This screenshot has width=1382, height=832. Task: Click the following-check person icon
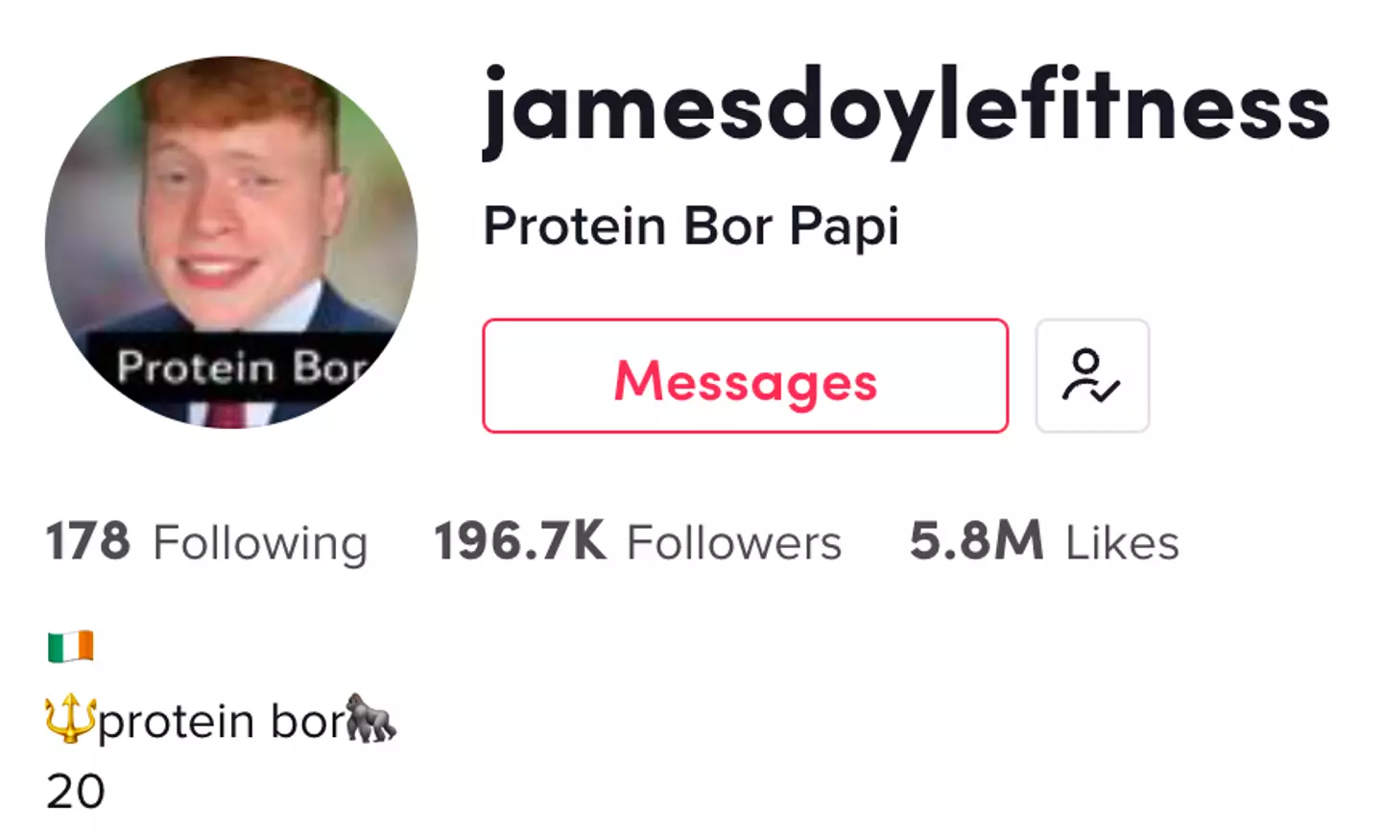click(x=1091, y=376)
